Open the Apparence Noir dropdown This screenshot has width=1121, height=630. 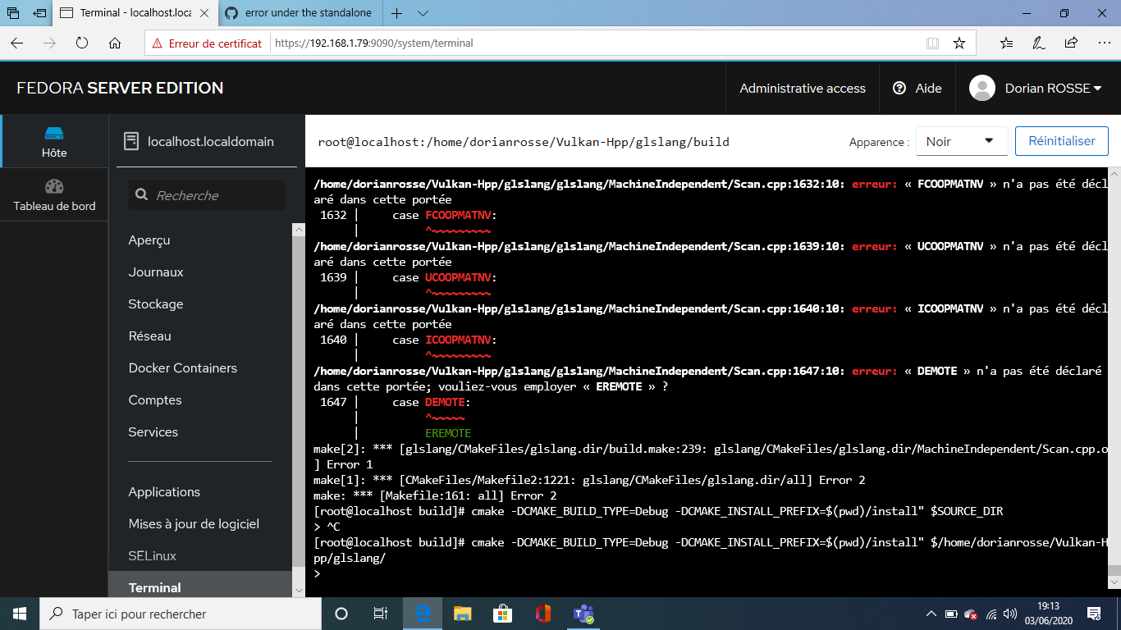(x=961, y=140)
